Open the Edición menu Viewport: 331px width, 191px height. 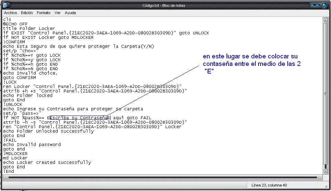tap(27, 13)
